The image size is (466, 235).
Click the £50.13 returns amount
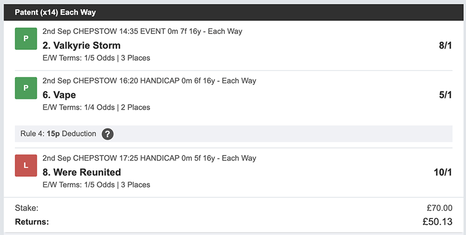point(436,222)
